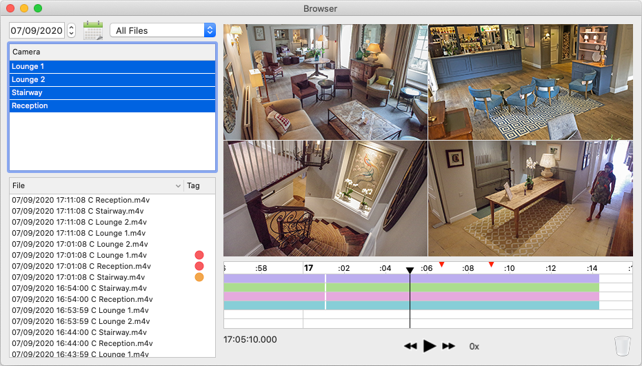Click the Tag column header

click(199, 186)
